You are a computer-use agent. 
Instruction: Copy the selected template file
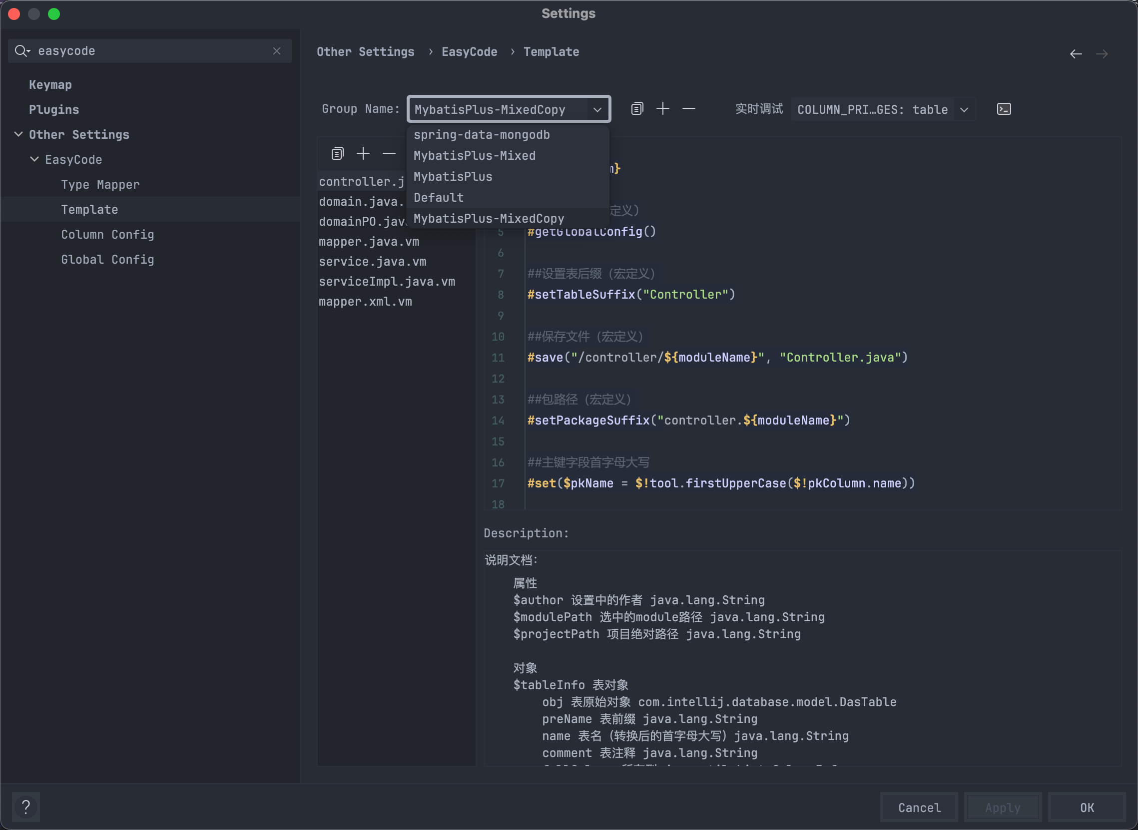click(x=337, y=153)
